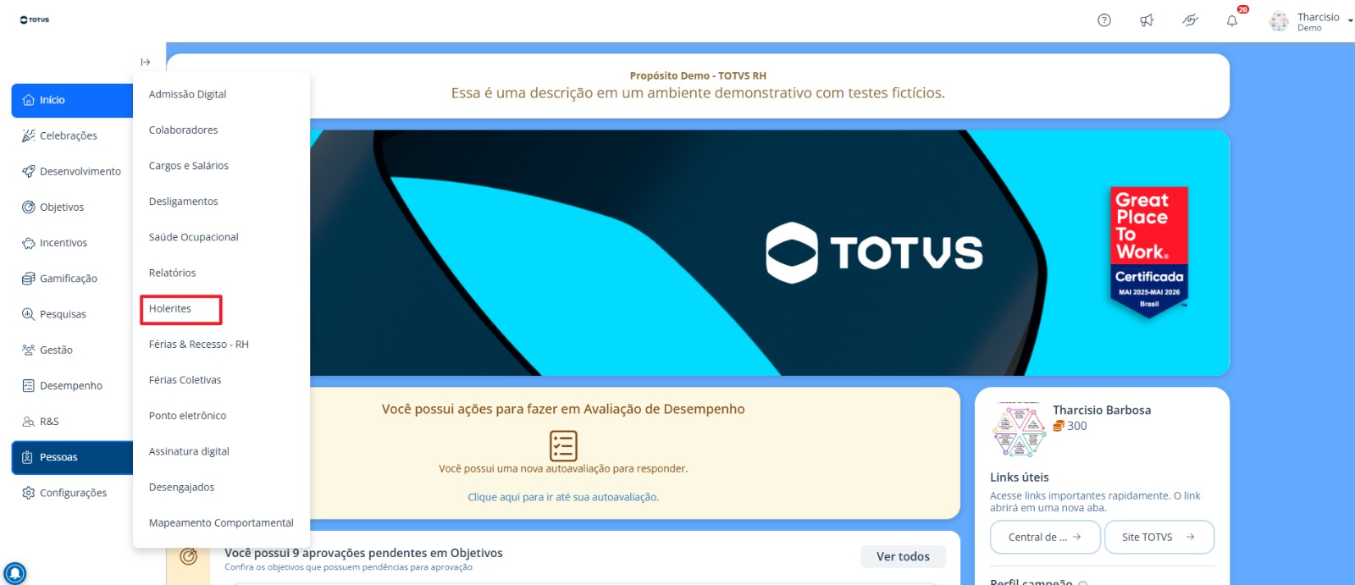The height and width of the screenshot is (585, 1355).
Task: Select Férias Coletivas in submenu
Action: 185,380
